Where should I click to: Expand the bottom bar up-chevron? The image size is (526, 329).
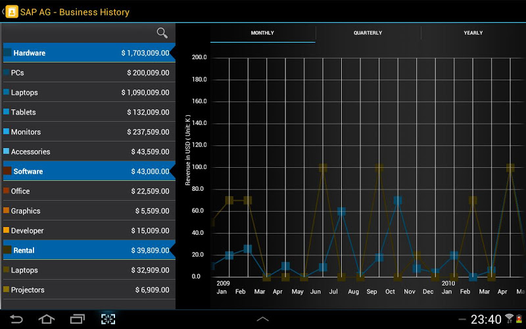(262, 319)
